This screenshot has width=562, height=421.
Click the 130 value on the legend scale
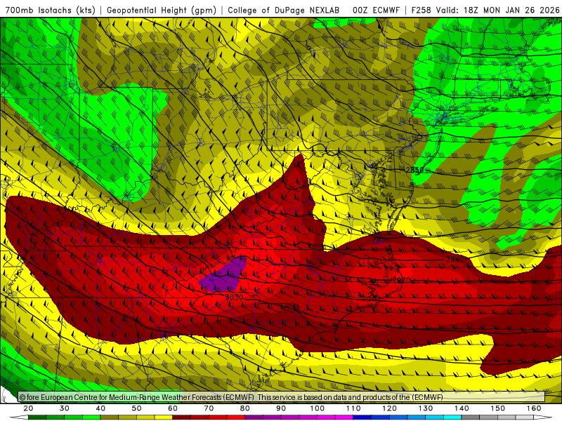click(426, 408)
